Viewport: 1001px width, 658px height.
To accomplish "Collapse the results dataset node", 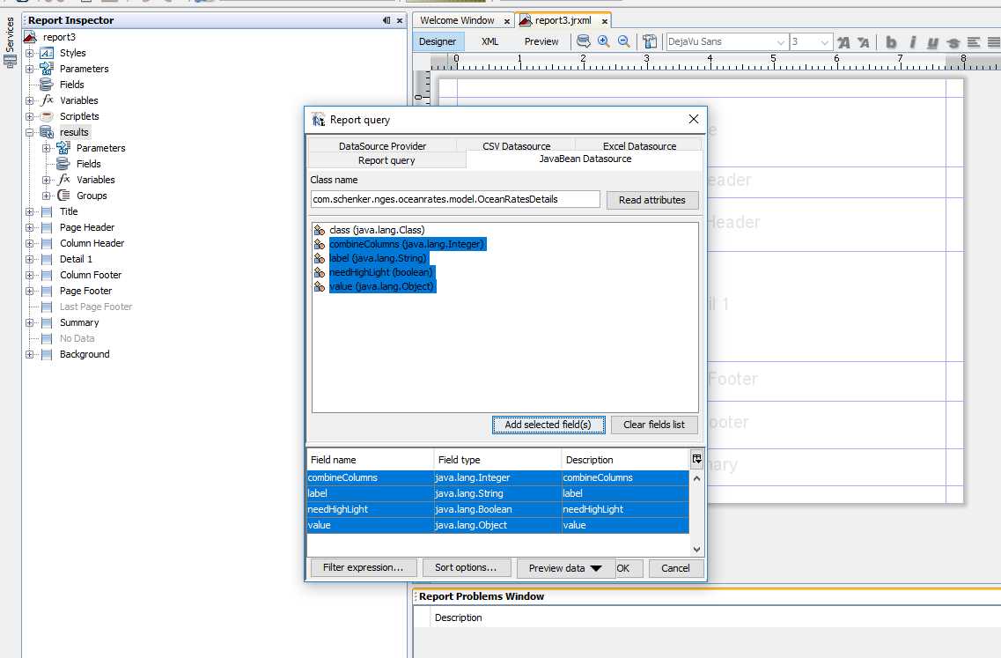I will [29, 132].
